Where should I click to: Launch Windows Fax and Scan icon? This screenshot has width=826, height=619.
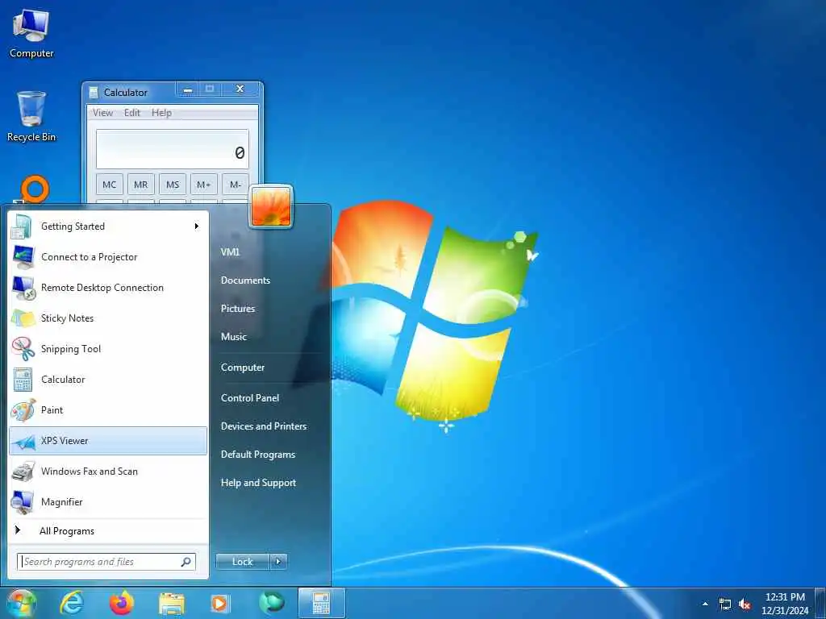coord(23,472)
